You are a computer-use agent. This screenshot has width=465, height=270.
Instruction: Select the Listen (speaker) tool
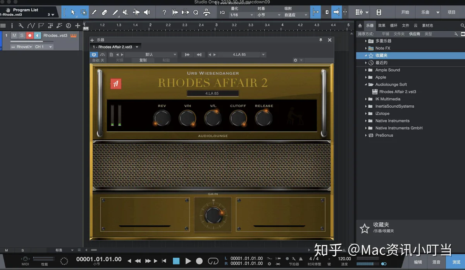tap(147, 12)
